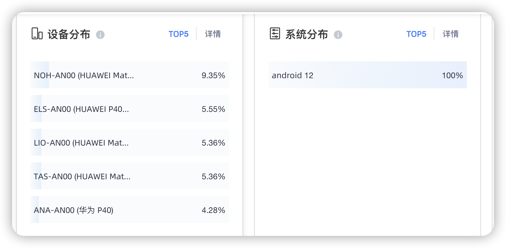Select the ANA-AN00 华为 P40 row
Viewport: 506px width, 248px height.
click(130, 210)
